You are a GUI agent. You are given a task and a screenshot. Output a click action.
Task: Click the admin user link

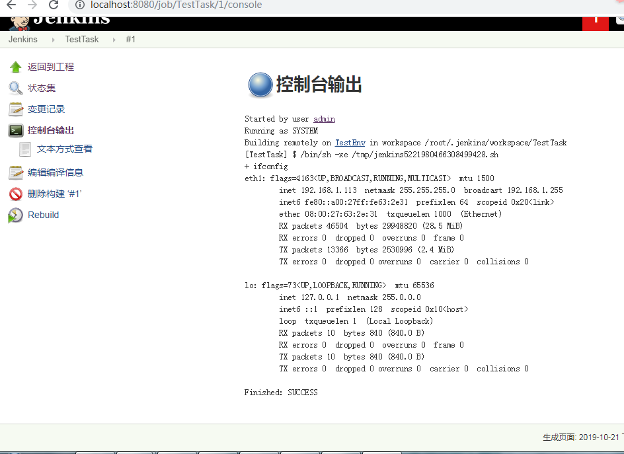click(324, 119)
